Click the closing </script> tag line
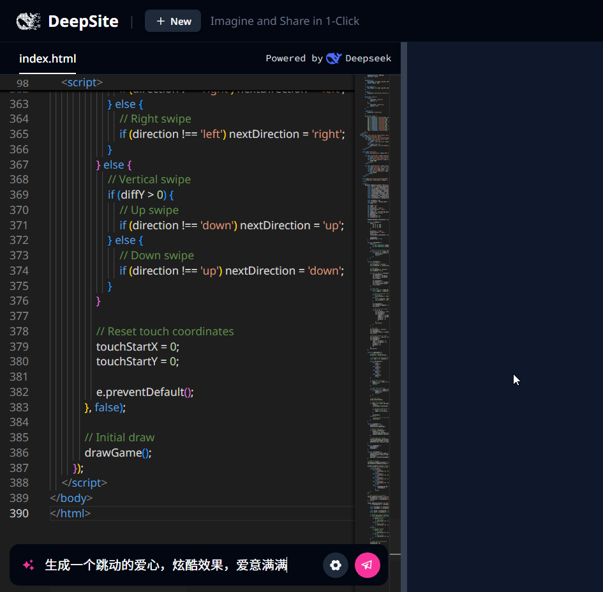 pos(84,483)
